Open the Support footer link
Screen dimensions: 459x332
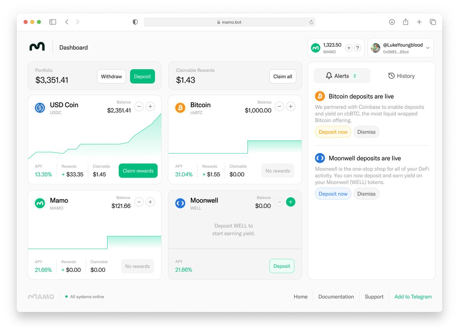tap(374, 297)
